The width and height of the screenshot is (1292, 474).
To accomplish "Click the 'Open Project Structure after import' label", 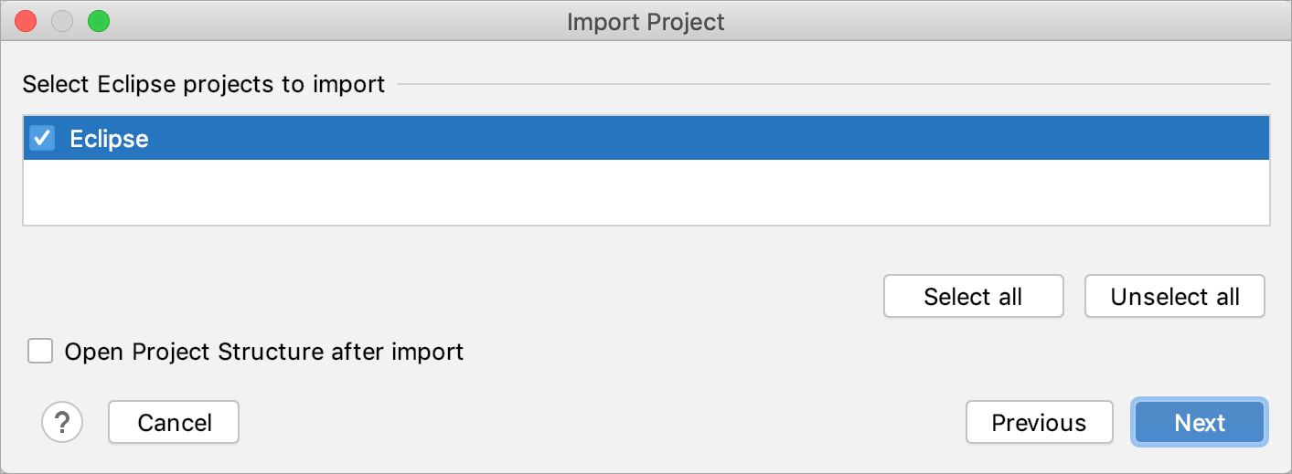I will pos(264,351).
